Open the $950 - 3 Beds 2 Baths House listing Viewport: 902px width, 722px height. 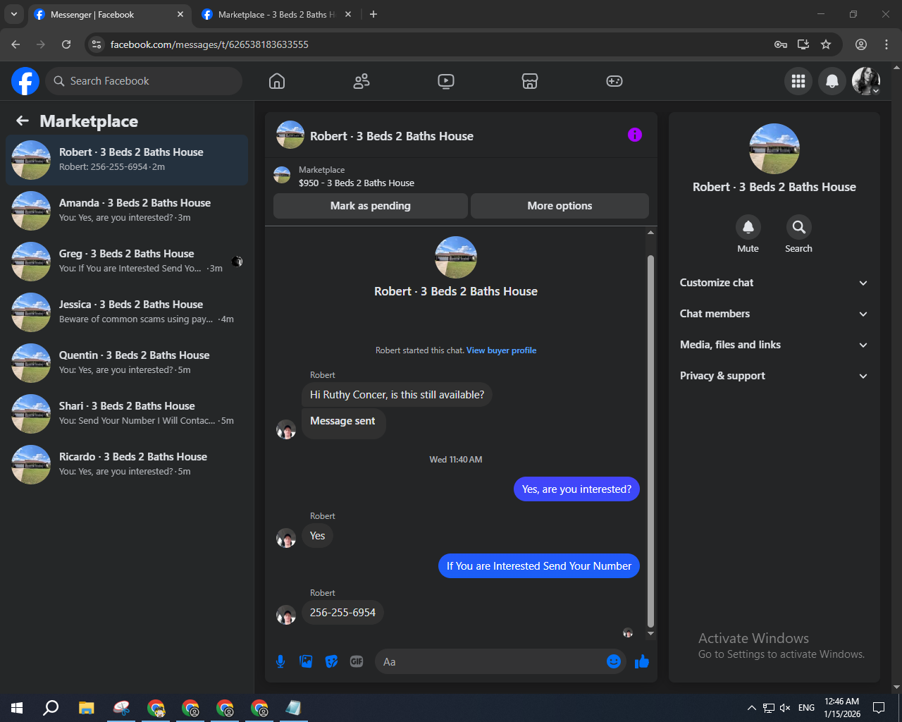[357, 183]
